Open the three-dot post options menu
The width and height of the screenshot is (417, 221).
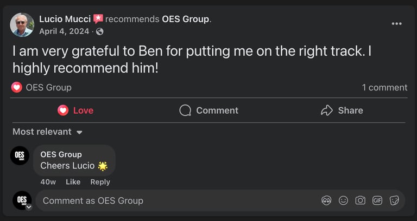397,24
